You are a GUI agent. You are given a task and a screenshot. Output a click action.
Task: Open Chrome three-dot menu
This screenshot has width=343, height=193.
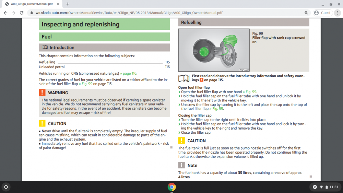(338, 13)
